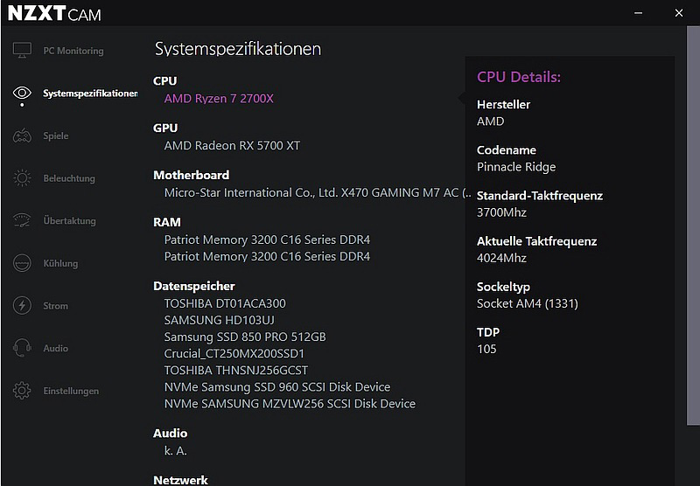
Task: Open the Strom menu entry
Action: pos(56,306)
